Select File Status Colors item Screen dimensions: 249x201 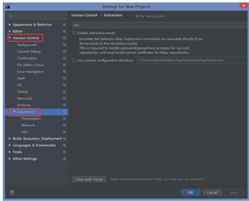click(31, 65)
